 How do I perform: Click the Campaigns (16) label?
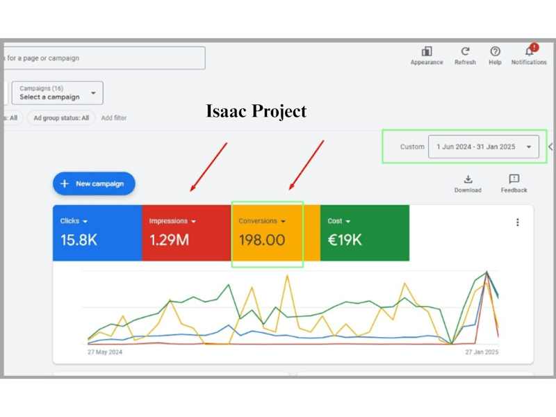(42, 88)
